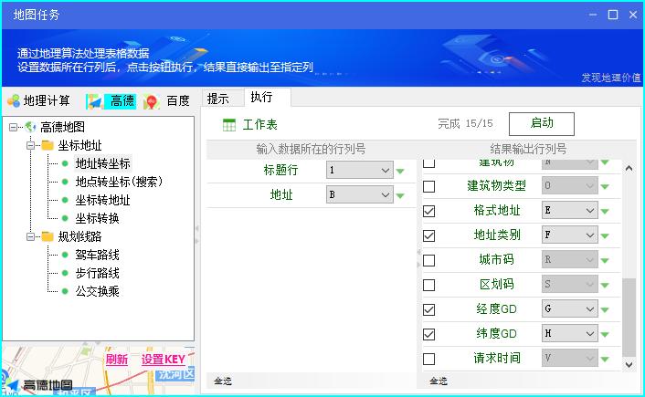
Task: Select 驾车路线 tree item
Action: [x=98, y=255]
